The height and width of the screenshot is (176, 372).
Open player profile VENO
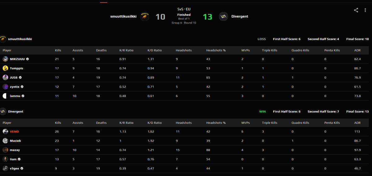[14, 131]
